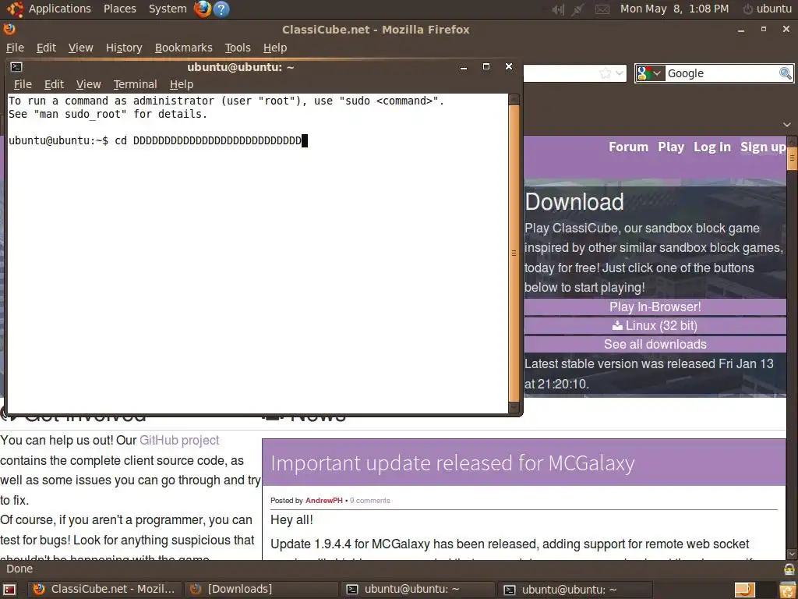Download the Linux (32 bit) build
Image resolution: width=798 pixels, height=599 pixels.
click(655, 325)
